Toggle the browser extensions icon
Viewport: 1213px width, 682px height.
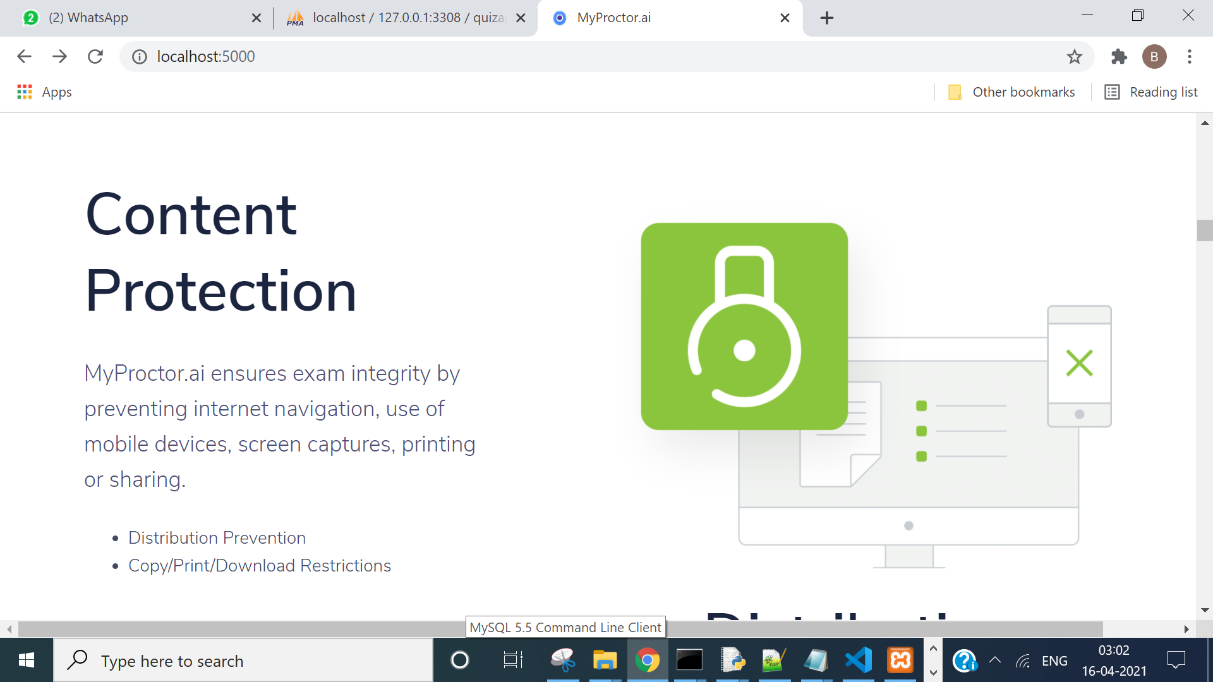(1118, 57)
